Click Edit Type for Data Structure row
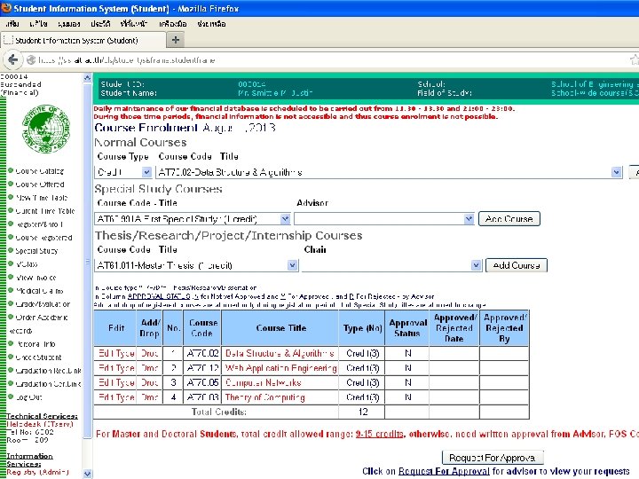This screenshot has height=479, width=639. coord(116,353)
